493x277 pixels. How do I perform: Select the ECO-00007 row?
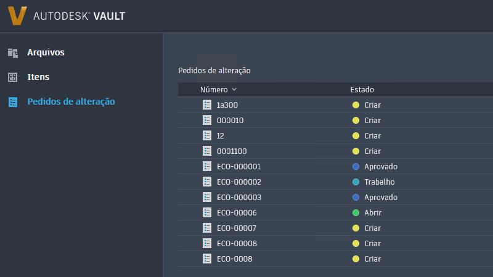pyautogui.click(x=237, y=228)
